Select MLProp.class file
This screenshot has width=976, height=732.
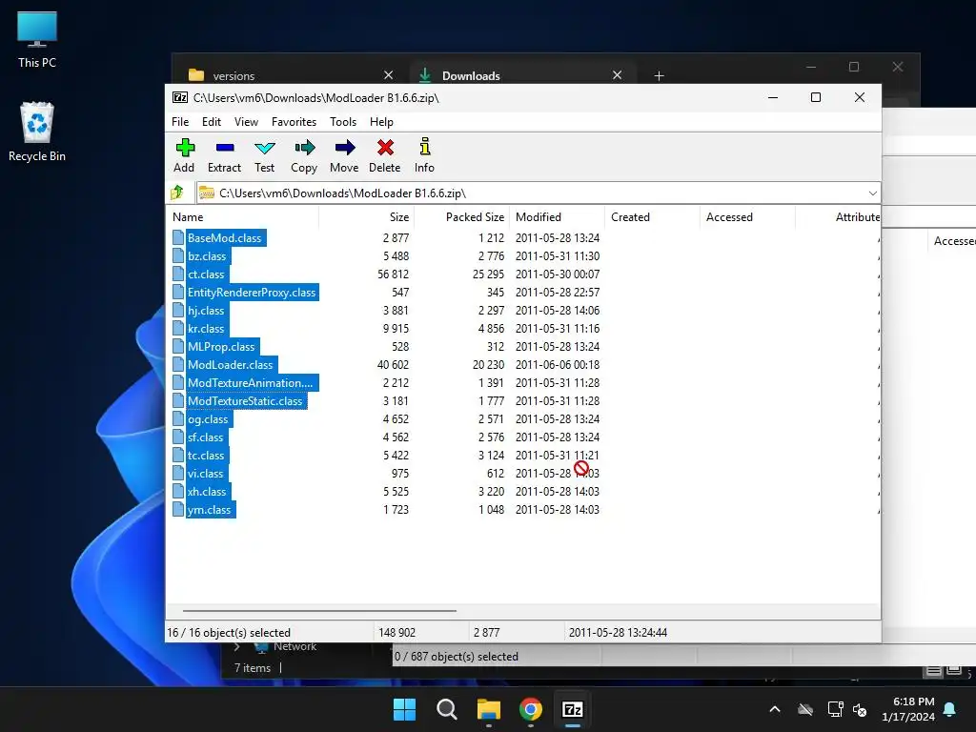point(221,347)
